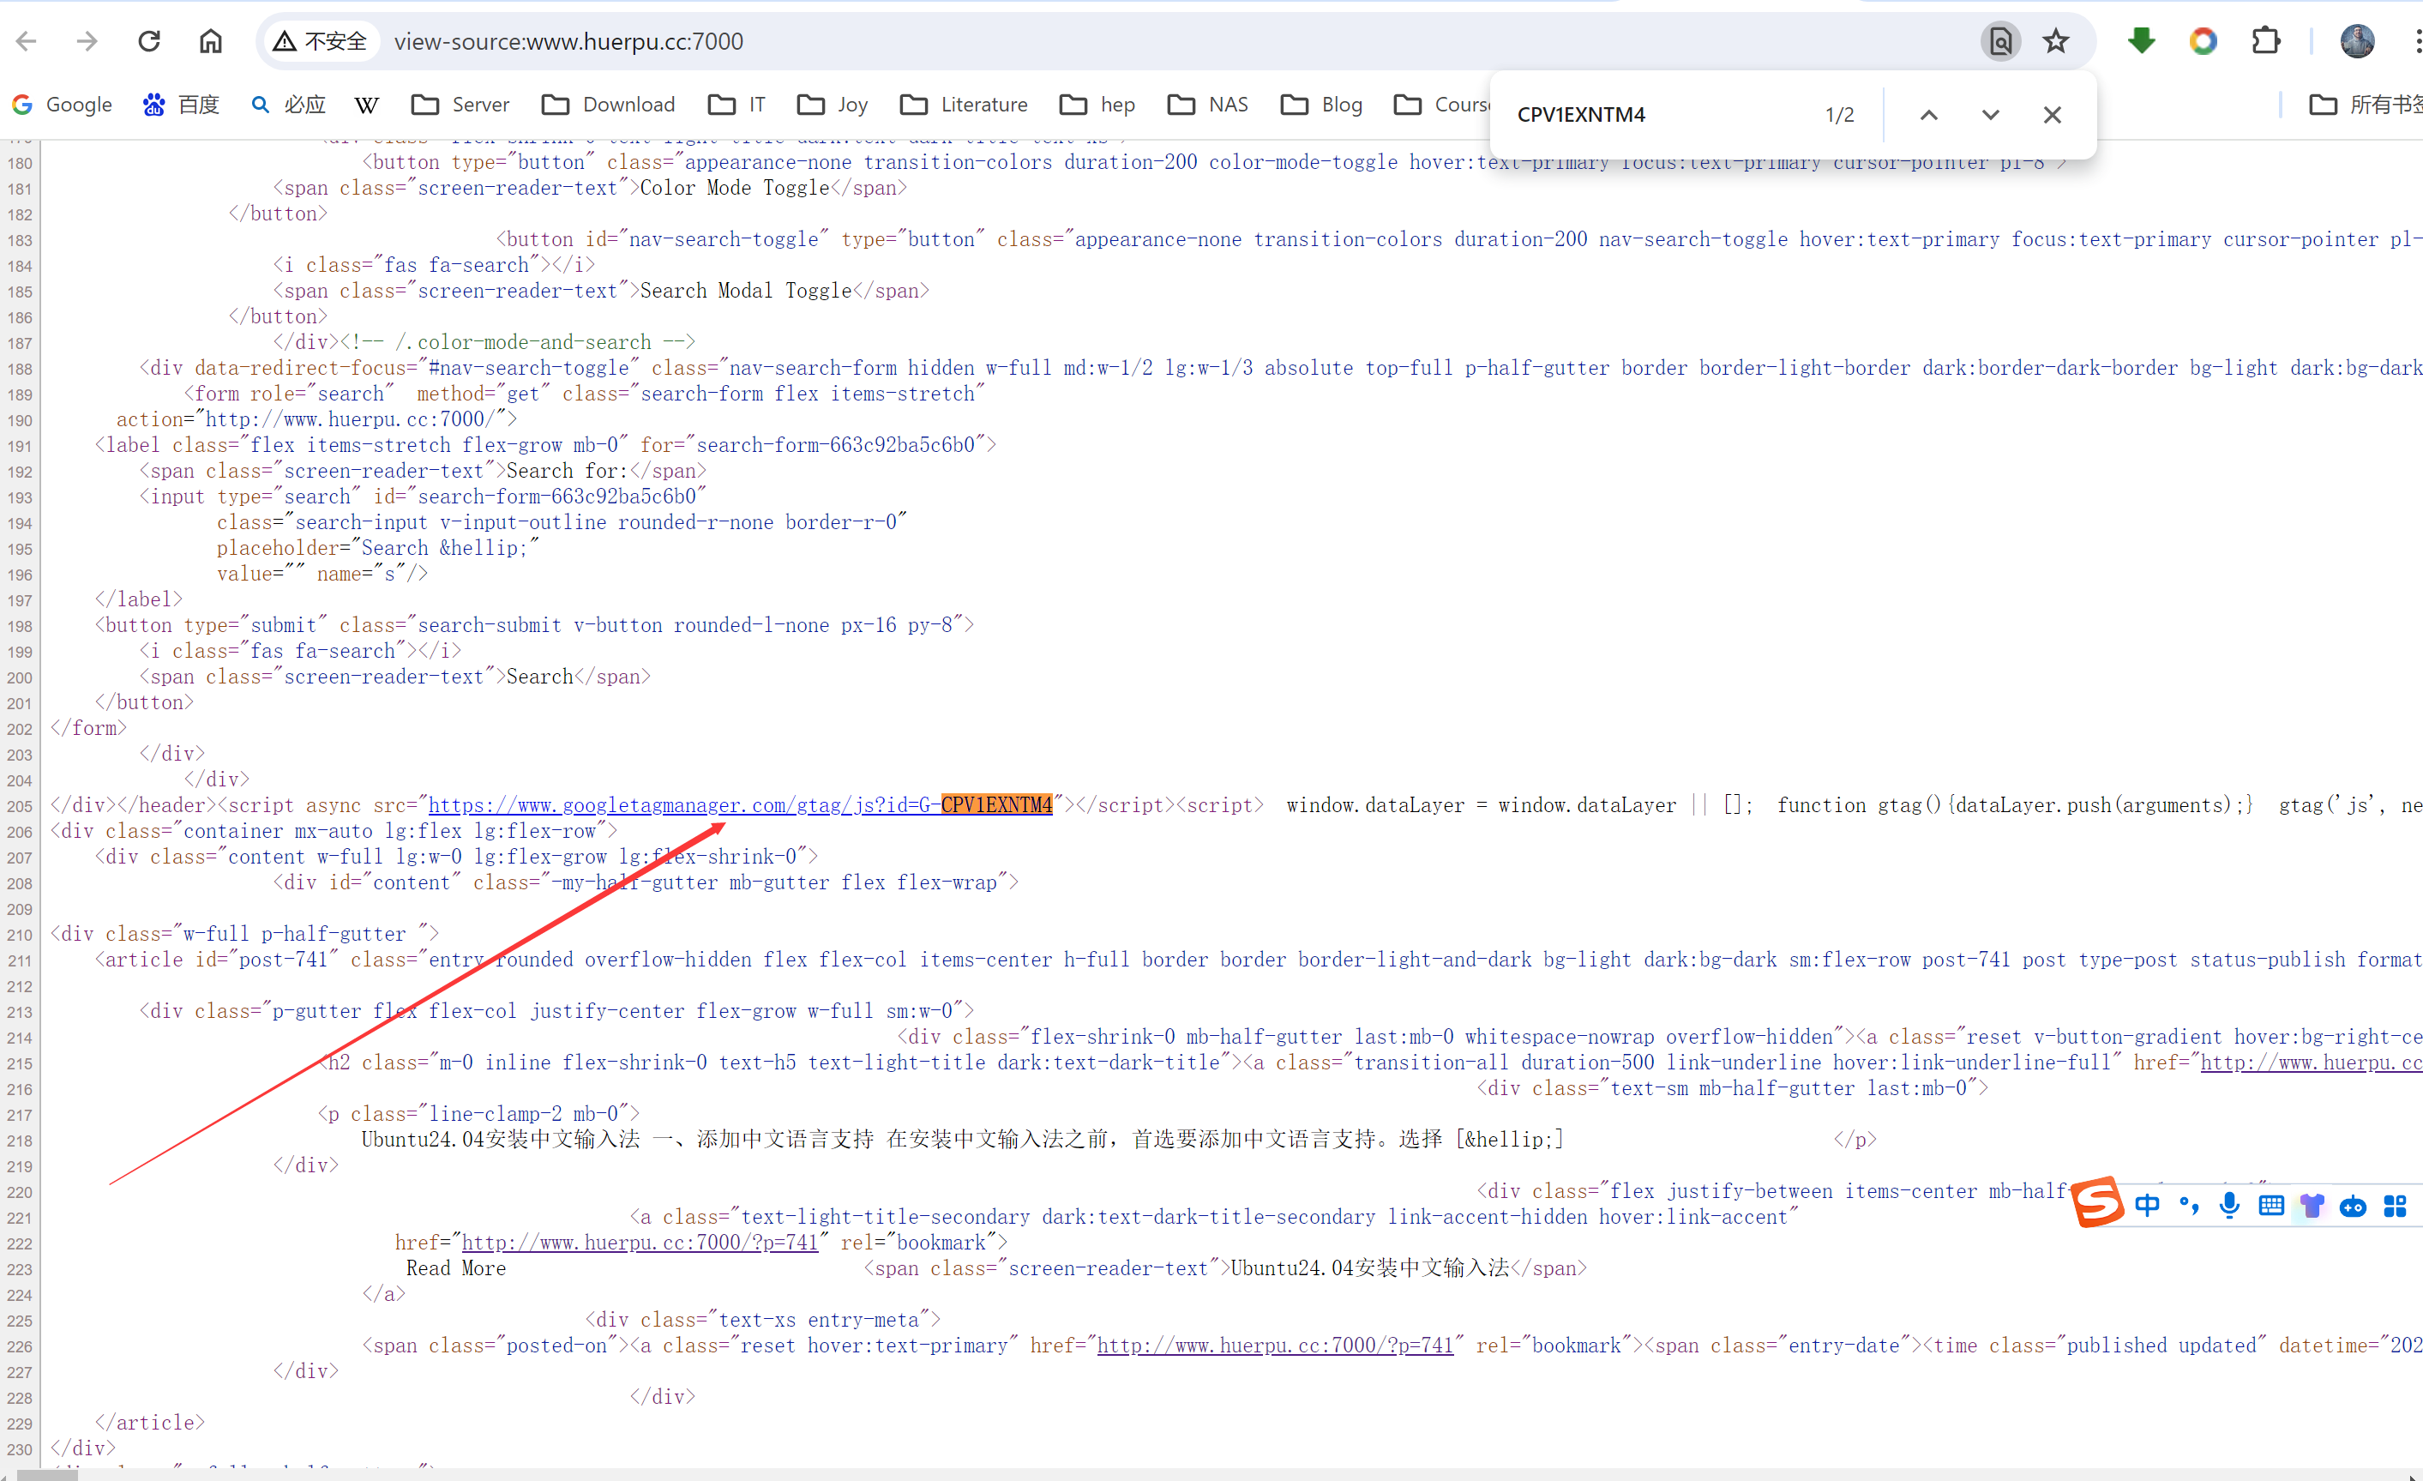The height and width of the screenshot is (1481, 2423).
Task: Click the horizontal scrollbar at the bottom
Action: [47, 1474]
